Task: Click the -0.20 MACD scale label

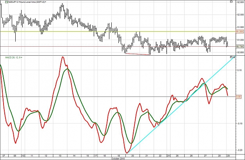Action: (x=239, y=150)
